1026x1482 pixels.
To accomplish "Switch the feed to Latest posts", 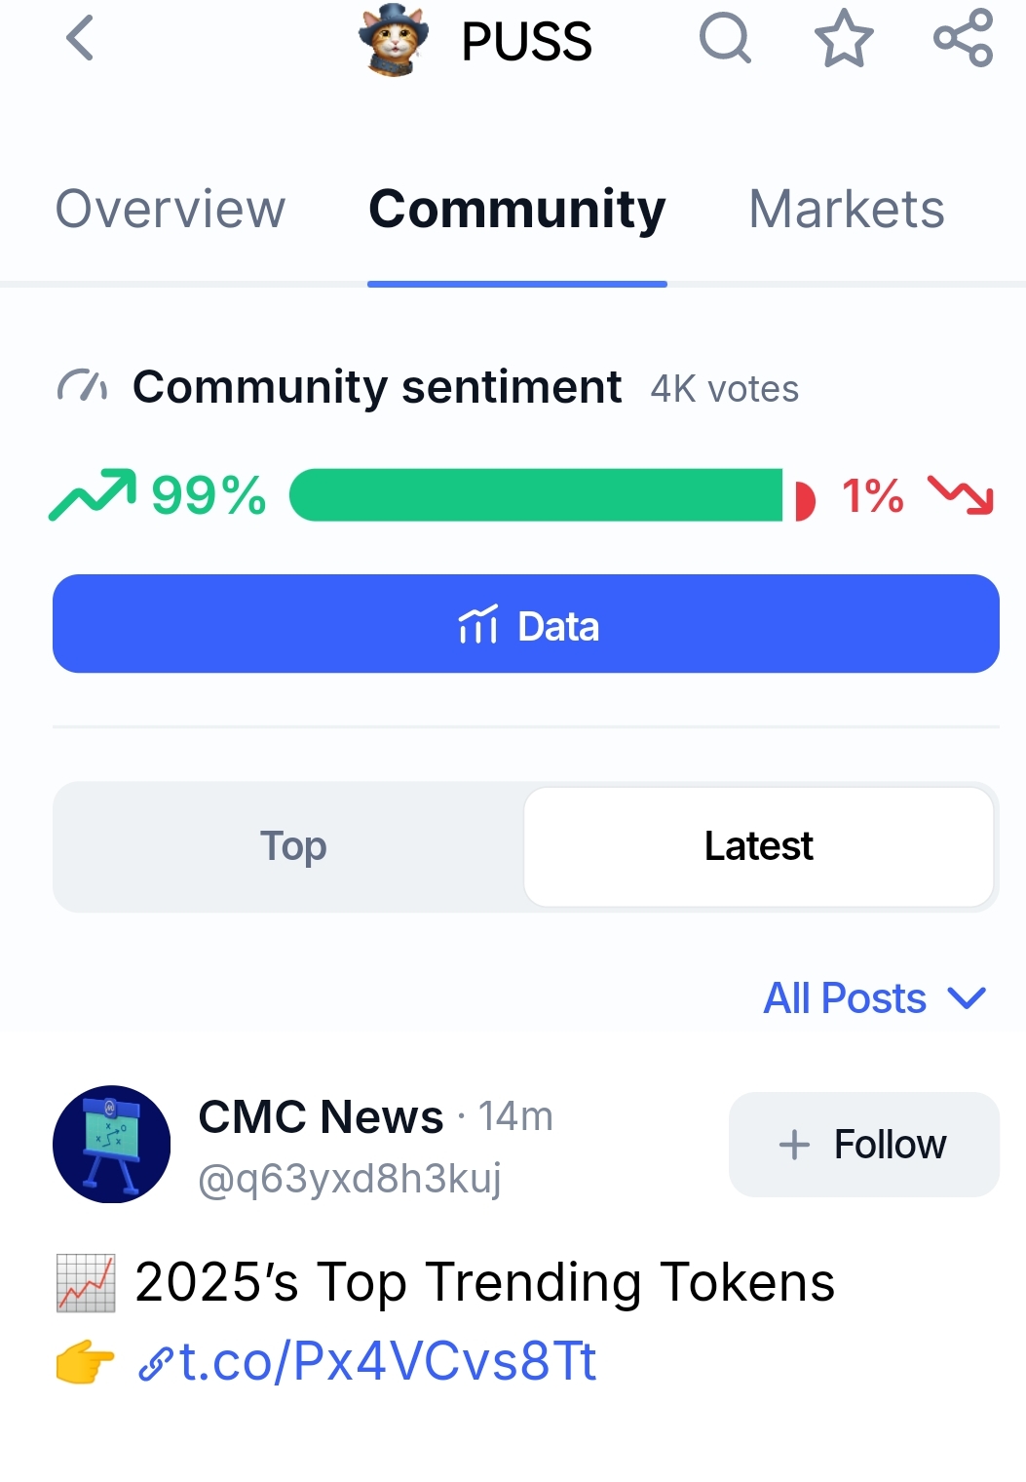I will (759, 846).
